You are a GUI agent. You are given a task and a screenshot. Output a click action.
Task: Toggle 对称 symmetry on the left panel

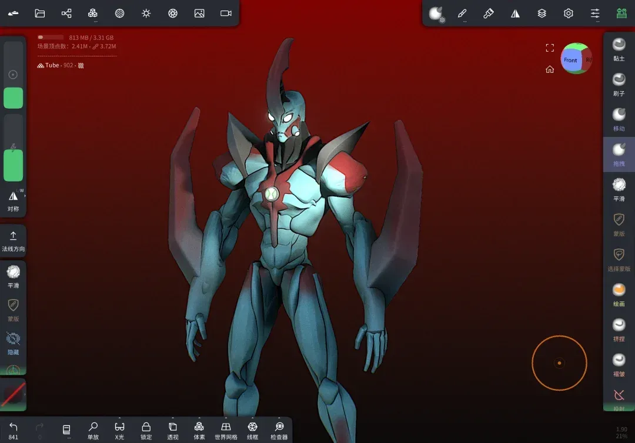point(13,200)
